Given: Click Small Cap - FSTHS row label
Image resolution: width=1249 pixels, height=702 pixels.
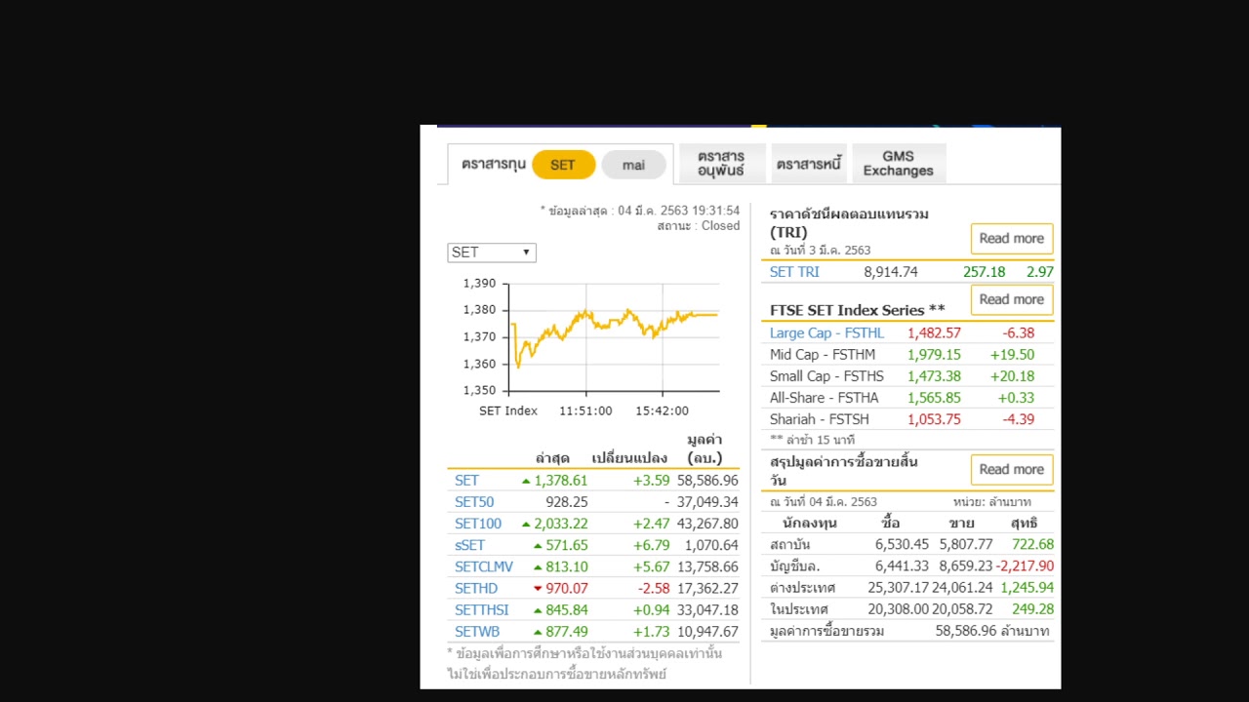Looking at the screenshot, I should (x=826, y=375).
